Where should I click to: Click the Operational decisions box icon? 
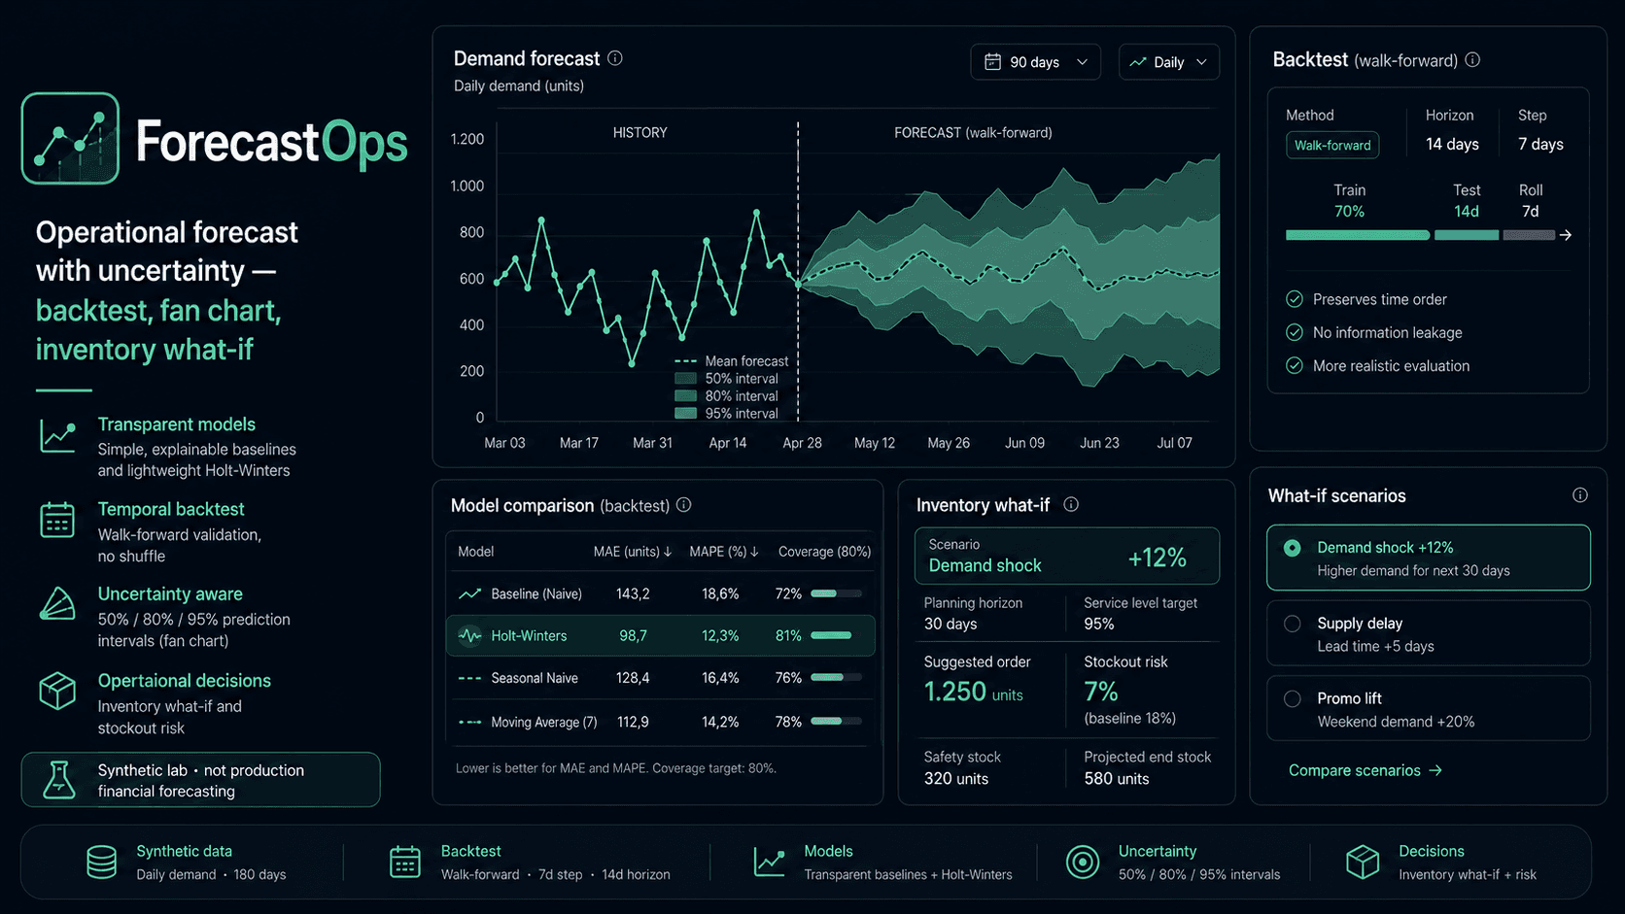click(x=57, y=691)
